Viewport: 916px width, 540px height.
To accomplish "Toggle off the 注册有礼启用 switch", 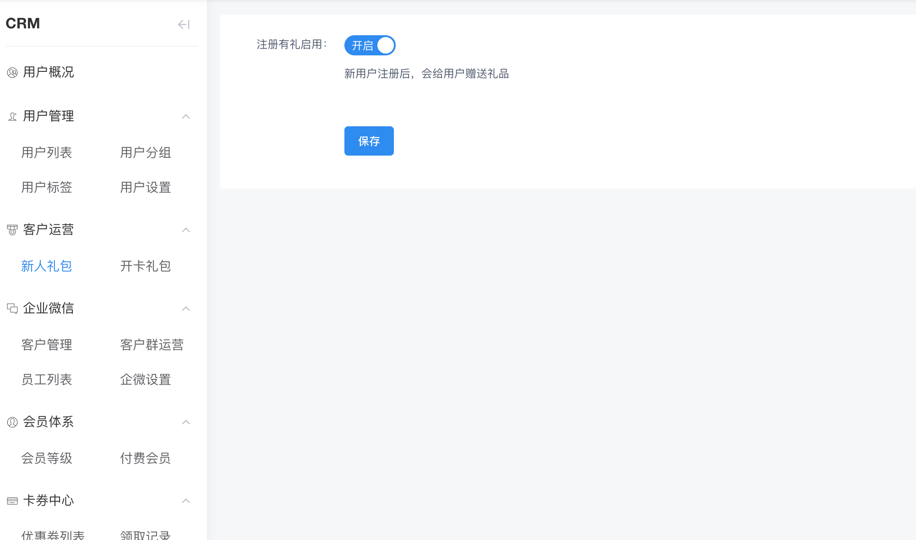I will point(370,45).
